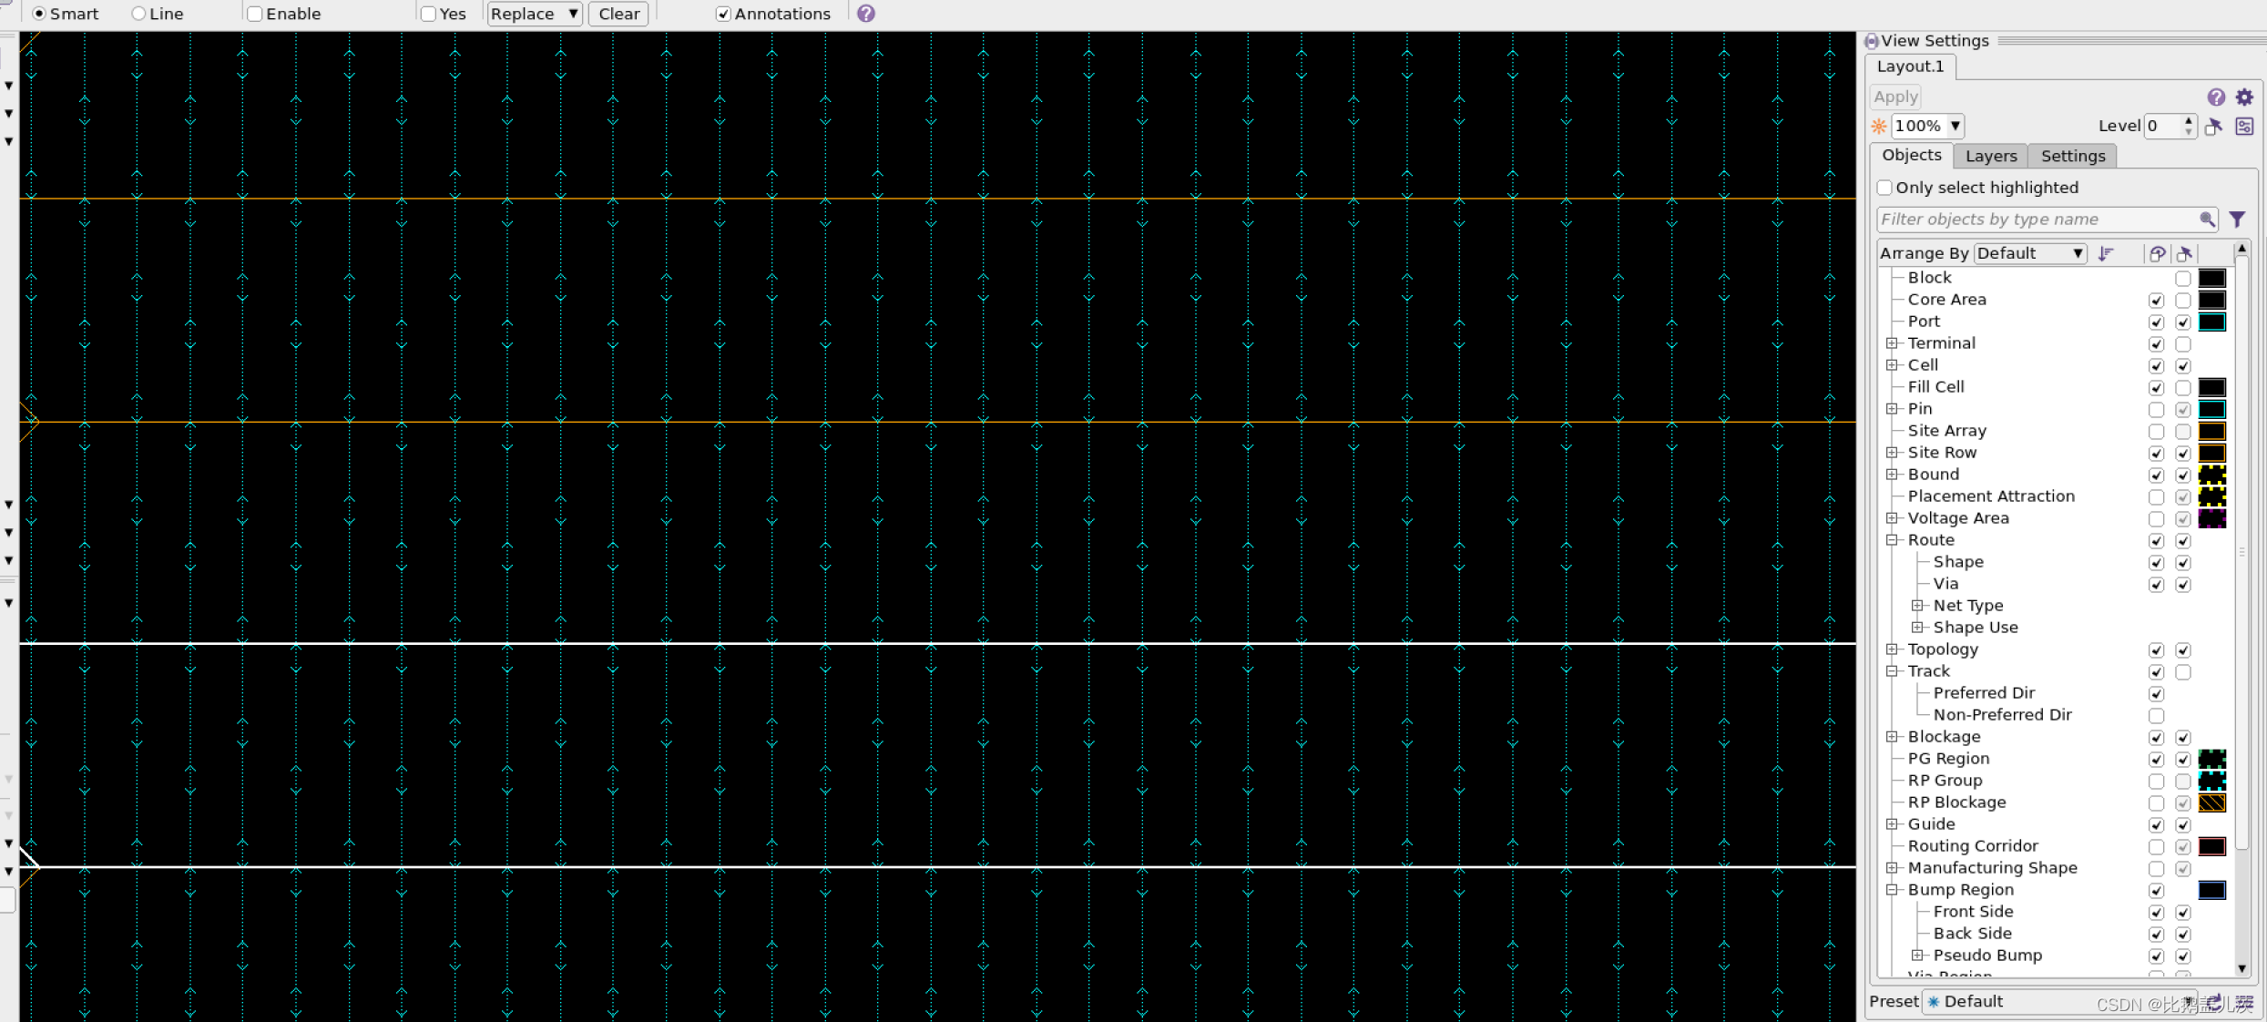
Task: Open the Arrange By Default dropdown
Action: tap(2030, 253)
